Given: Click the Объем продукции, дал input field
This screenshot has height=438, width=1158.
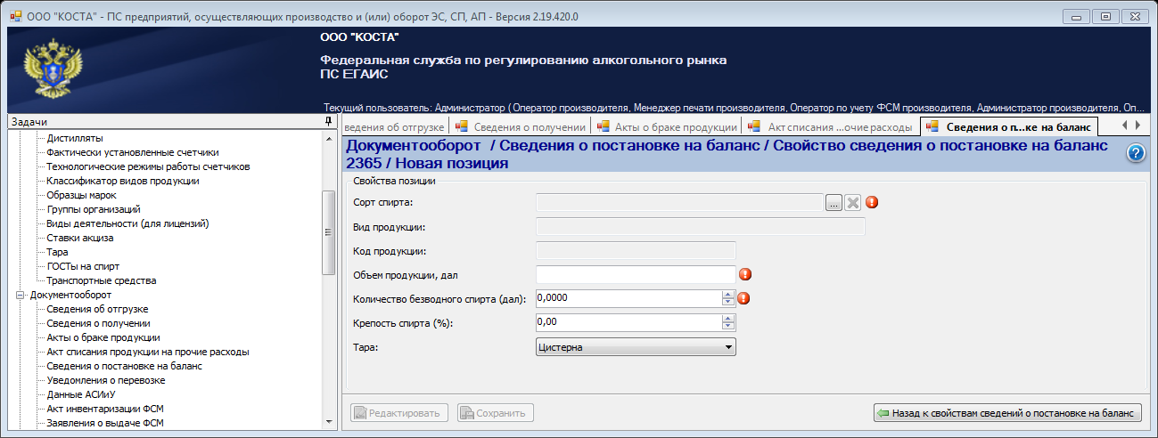Looking at the screenshot, I should click(x=636, y=274).
